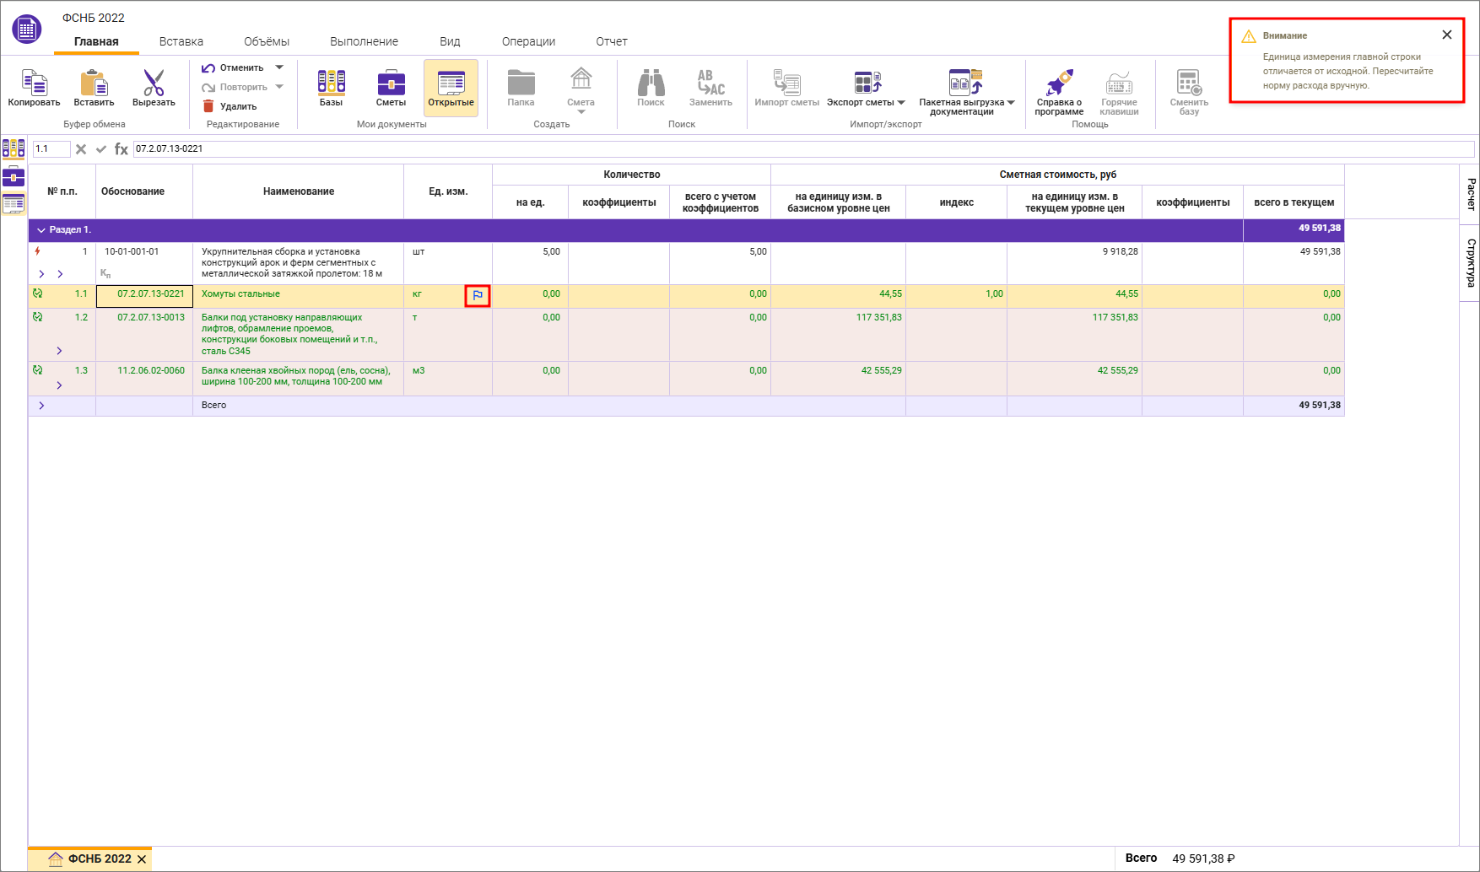This screenshot has height=872, width=1480.
Task: Expand the Отменить history dropdown arrow
Action: pos(279,67)
